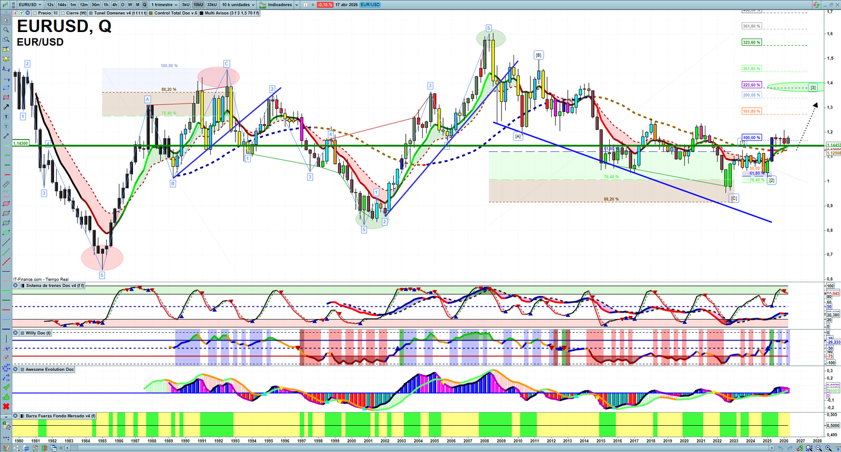Select the 56m timeframe
This screenshot has height=452, width=841.
tap(96, 5)
